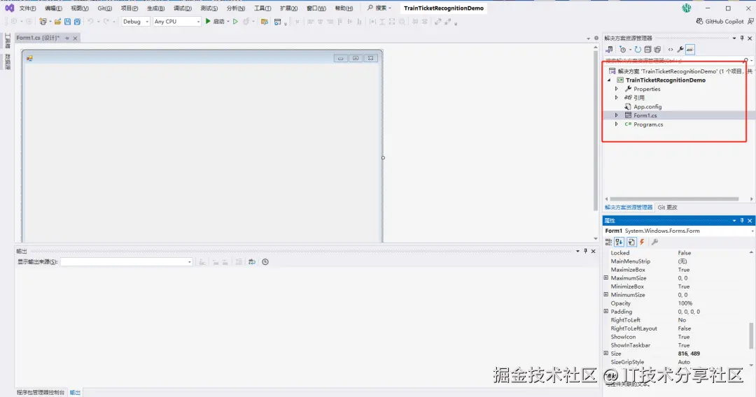Click the Solution Explorer Properties wrench icon
This screenshot has width=756, height=397.
(x=680, y=49)
